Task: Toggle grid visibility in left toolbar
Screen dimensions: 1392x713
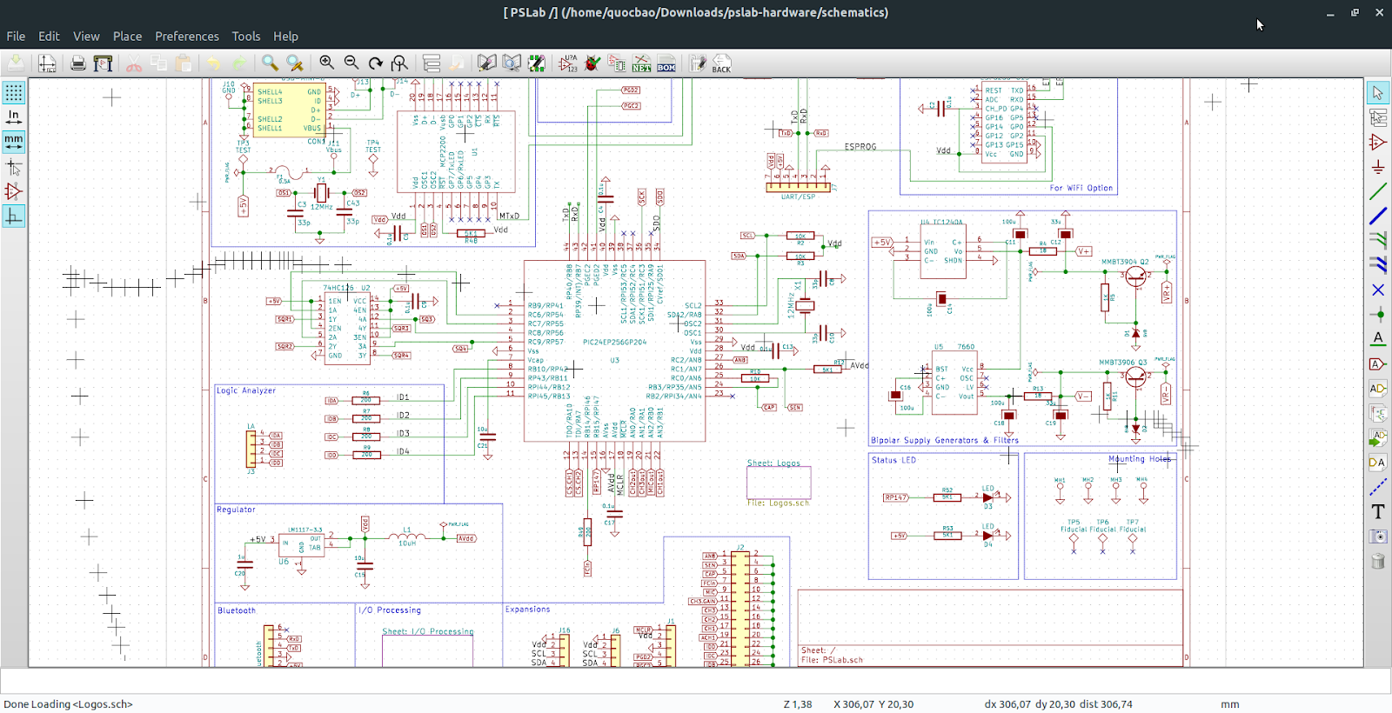Action: pos(14,92)
